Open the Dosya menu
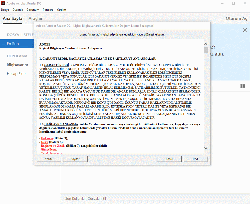Image resolution: width=250 pixels, height=204 pixels. pyautogui.click(x=5, y=10)
